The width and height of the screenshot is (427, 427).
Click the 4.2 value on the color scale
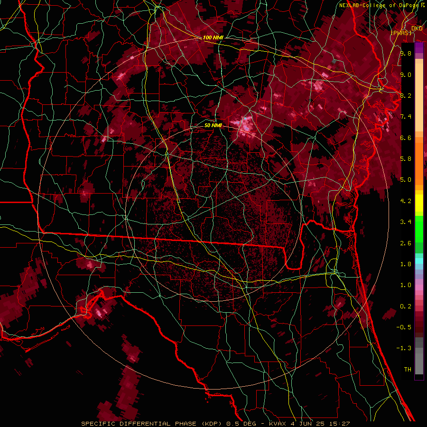click(406, 201)
